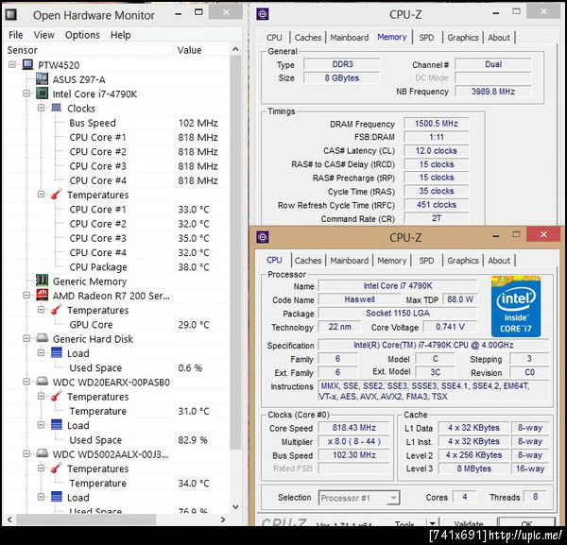Switch to SPD tab in upper CPU-Z
Viewport: 567px width, 545px height.
click(x=426, y=38)
